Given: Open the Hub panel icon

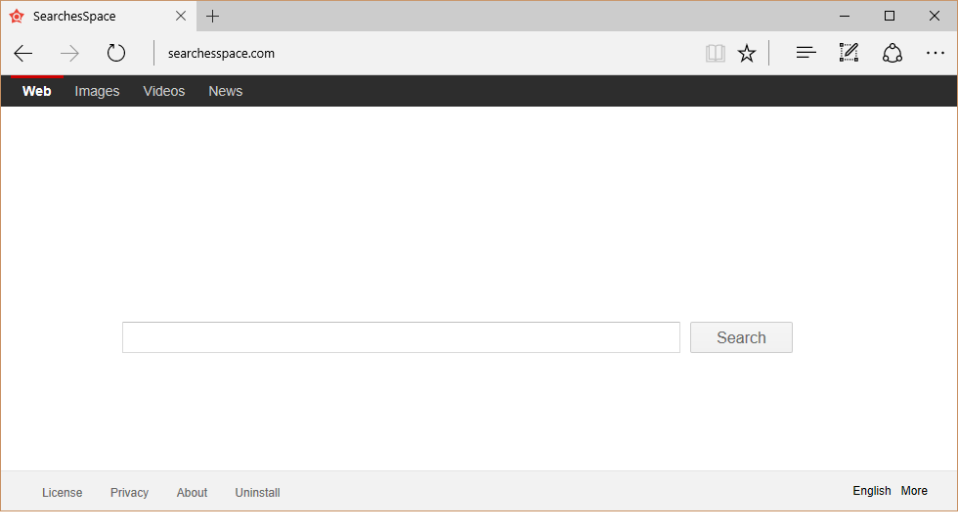Looking at the screenshot, I should pyautogui.click(x=806, y=54).
